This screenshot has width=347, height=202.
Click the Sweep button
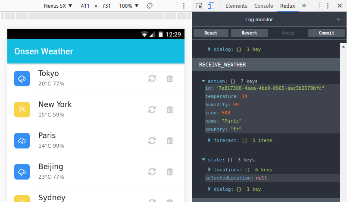(x=288, y=33)
